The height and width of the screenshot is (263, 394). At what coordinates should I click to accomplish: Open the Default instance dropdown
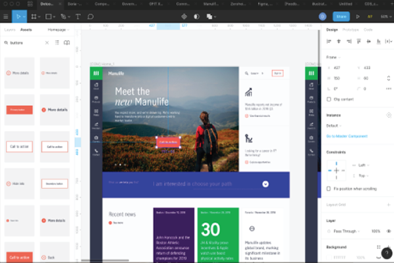tap(334, 126)
